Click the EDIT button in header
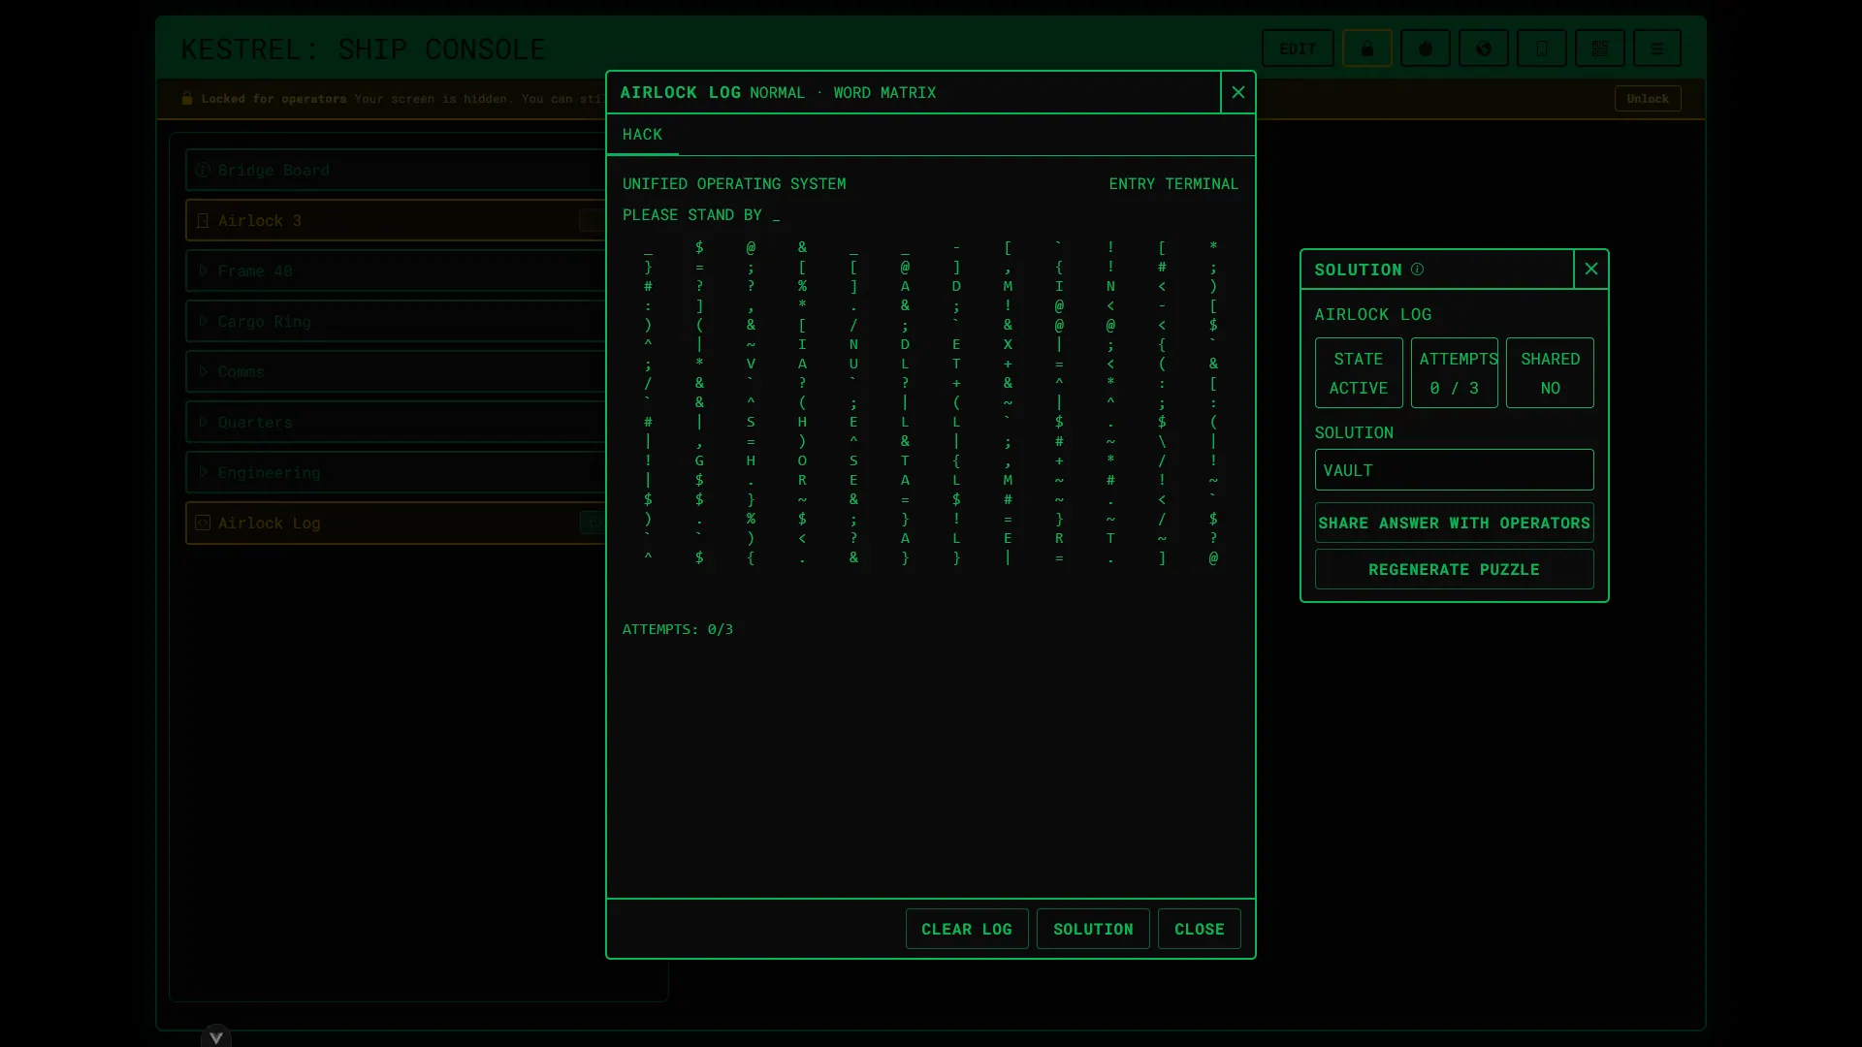 [1298, 48]
